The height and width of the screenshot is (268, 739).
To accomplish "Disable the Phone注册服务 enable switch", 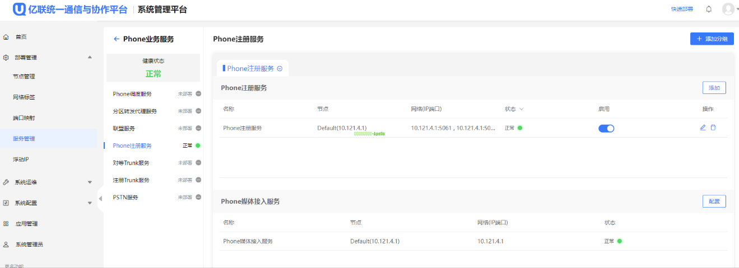I will coord(606,128).
